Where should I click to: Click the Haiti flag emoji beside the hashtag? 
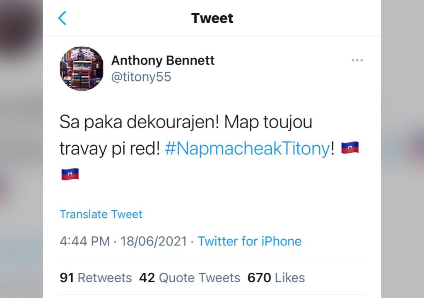click(x=350, y=148)
